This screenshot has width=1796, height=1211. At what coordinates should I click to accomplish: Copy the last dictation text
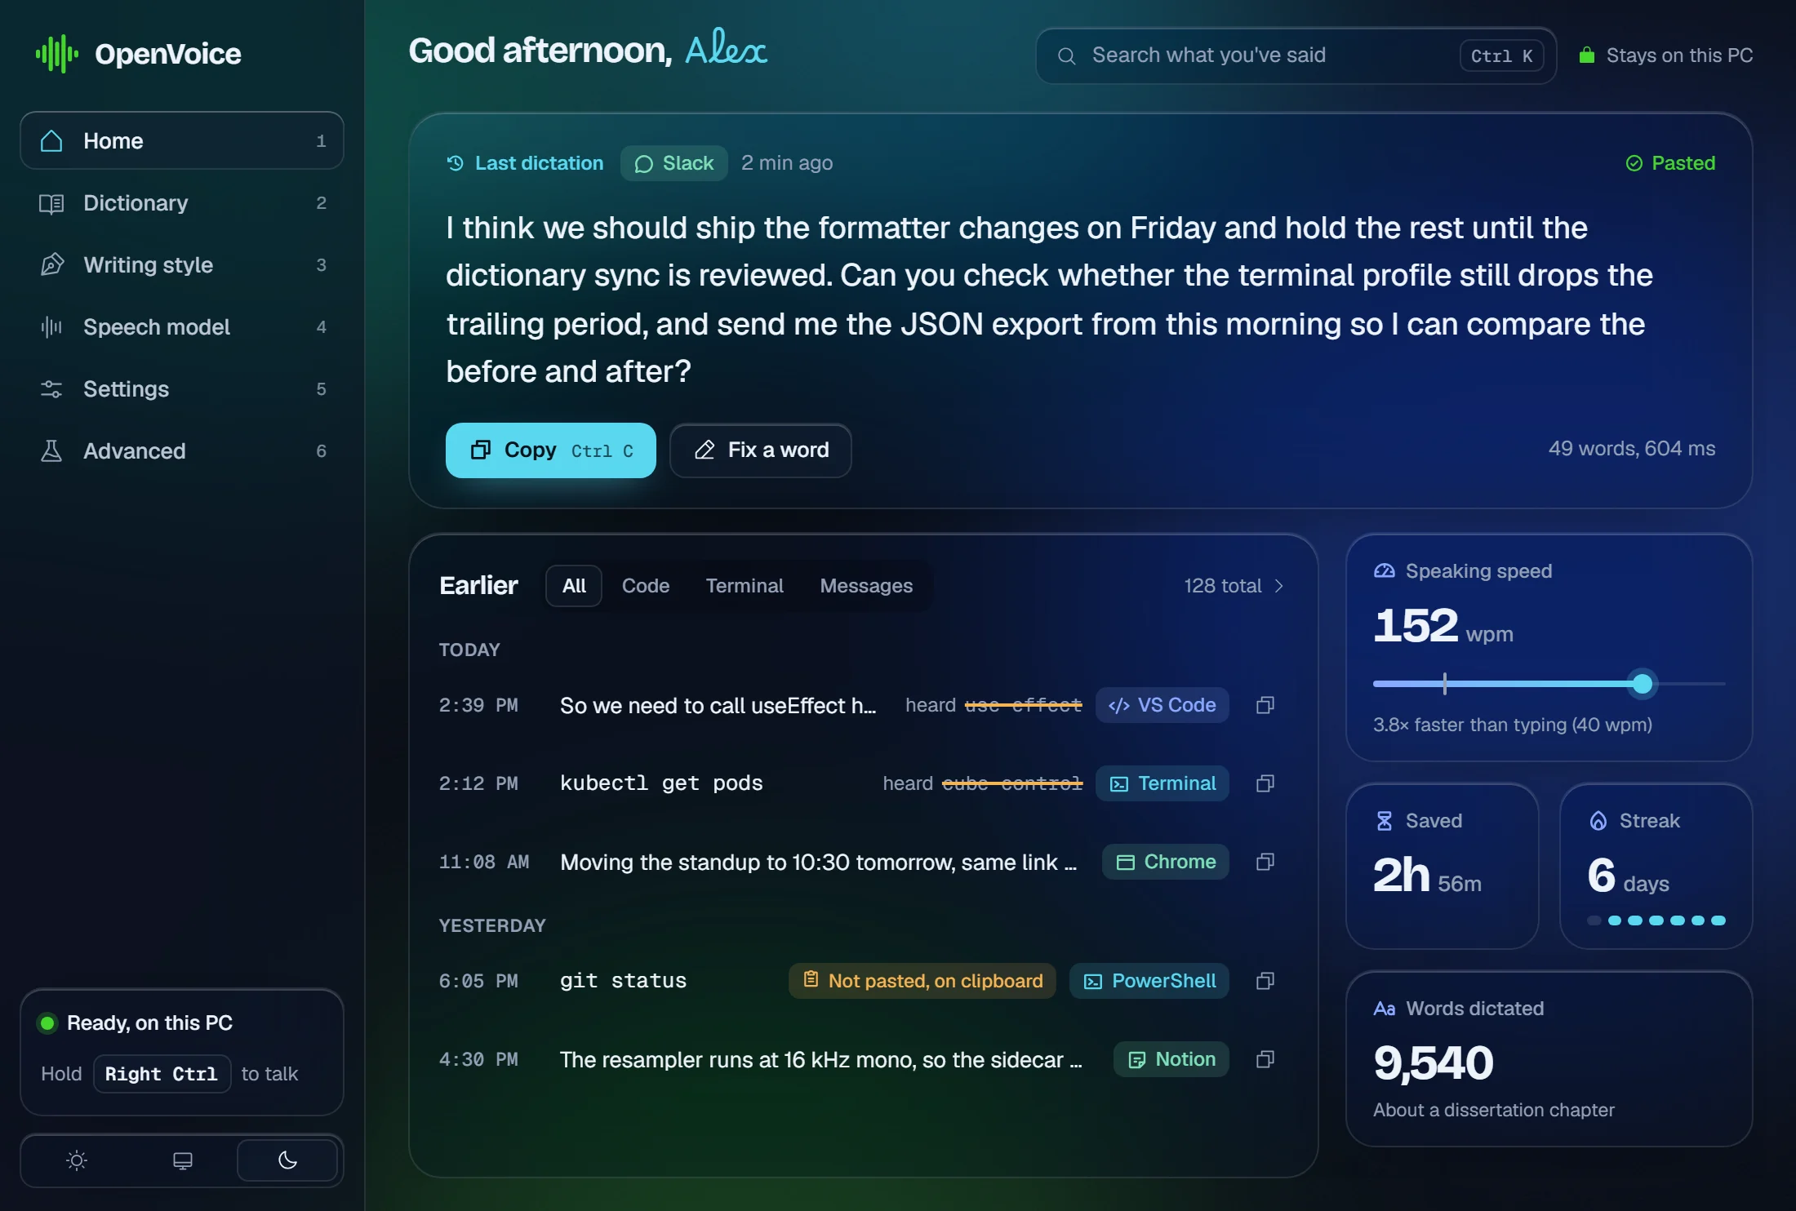[x=551, y=450]
